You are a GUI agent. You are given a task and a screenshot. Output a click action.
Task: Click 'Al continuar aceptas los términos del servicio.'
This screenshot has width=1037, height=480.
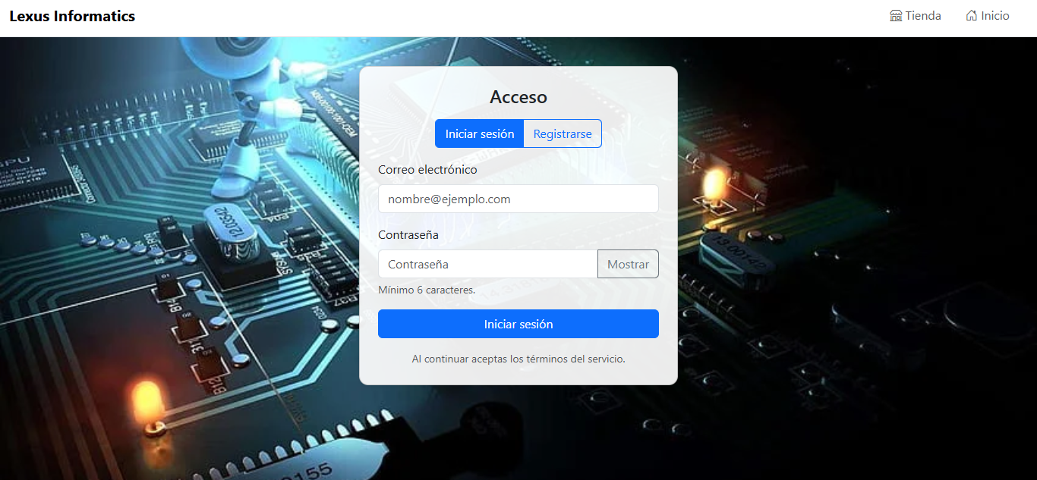[518, 359]
